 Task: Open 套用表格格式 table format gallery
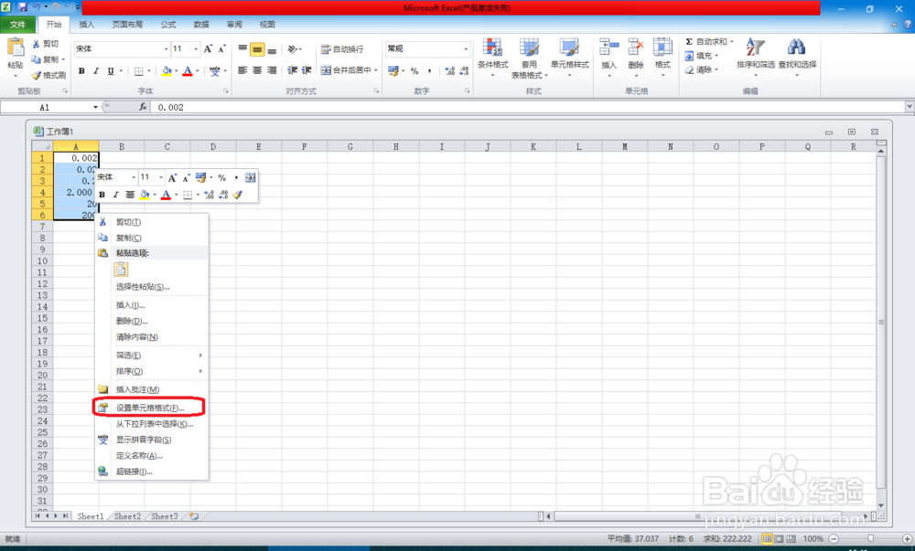[529, 58]
